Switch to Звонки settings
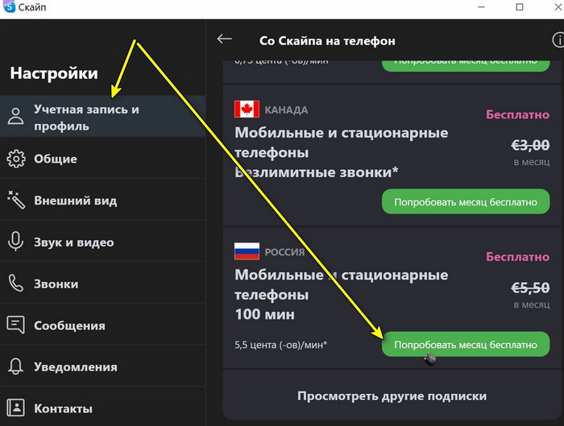The image size is (564, 426). (103, 283)
